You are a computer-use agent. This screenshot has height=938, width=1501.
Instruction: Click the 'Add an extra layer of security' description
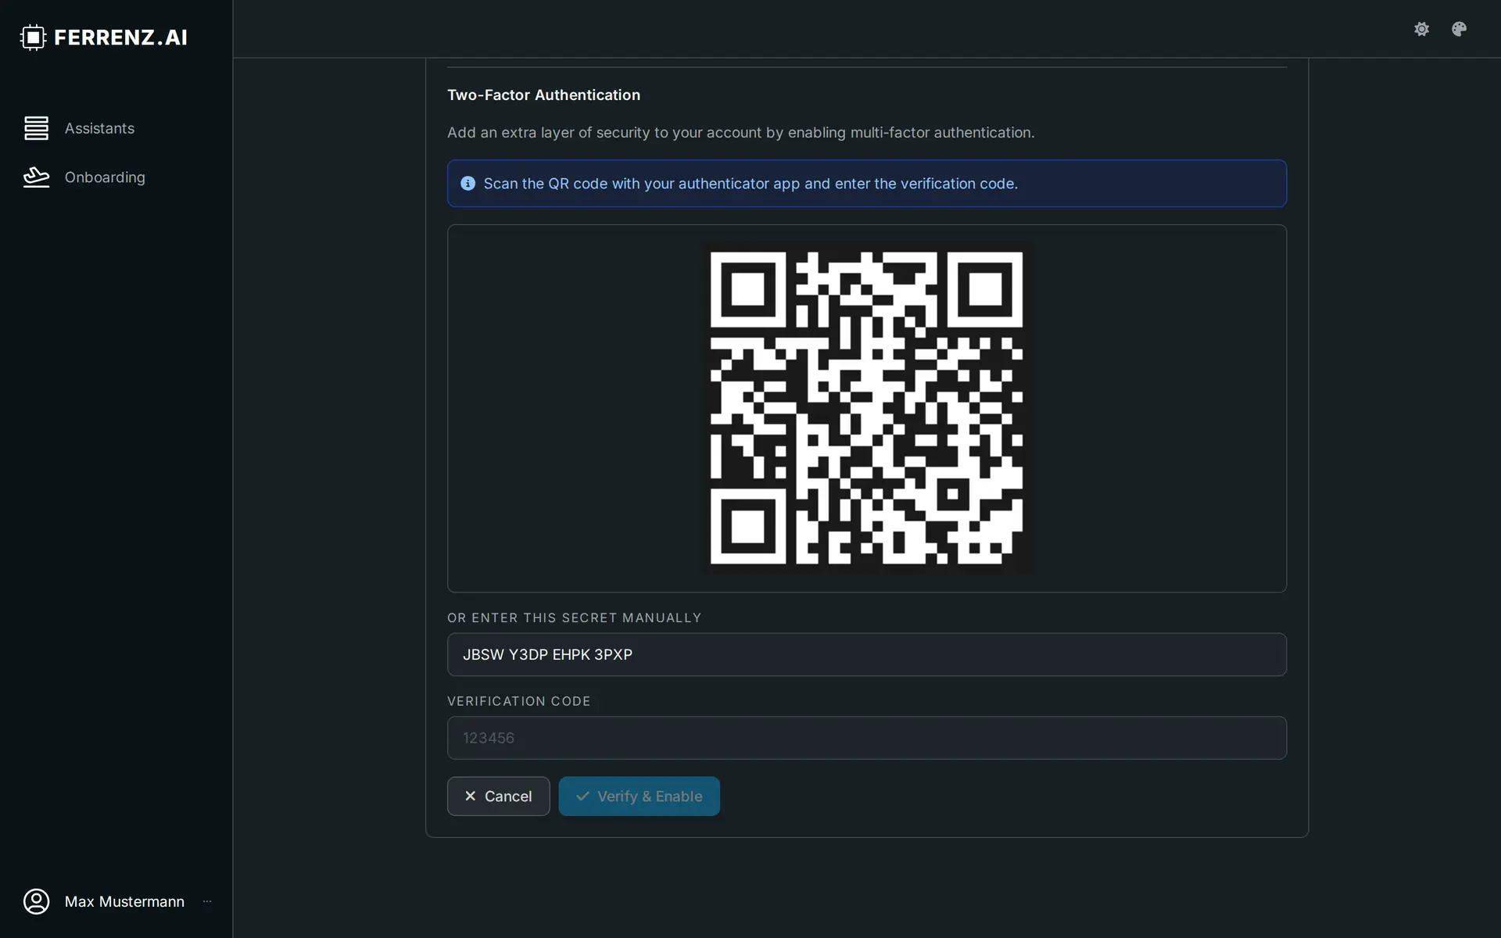click(740, 132)
